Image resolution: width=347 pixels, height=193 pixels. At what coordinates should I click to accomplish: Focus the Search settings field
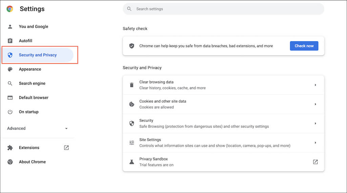[x=224, y=9]
